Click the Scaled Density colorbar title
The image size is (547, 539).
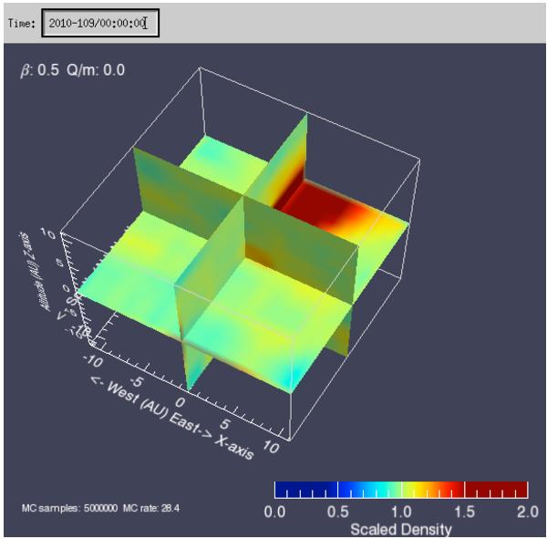coord(401,528)
